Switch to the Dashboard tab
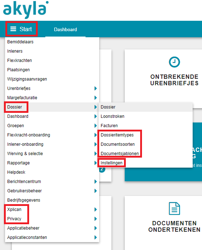The width and height of the screenshot is (202, 250). [65, 29]
